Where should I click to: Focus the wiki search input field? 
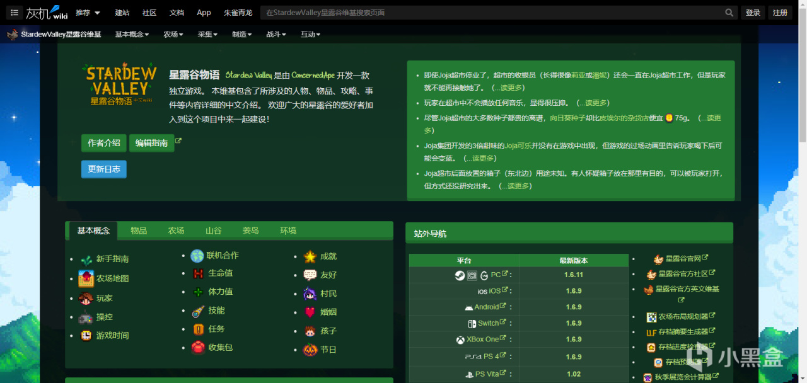point(492,13)
